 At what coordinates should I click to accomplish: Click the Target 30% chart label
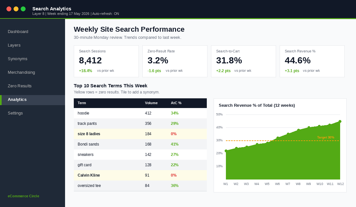click(x=326, y=137)
